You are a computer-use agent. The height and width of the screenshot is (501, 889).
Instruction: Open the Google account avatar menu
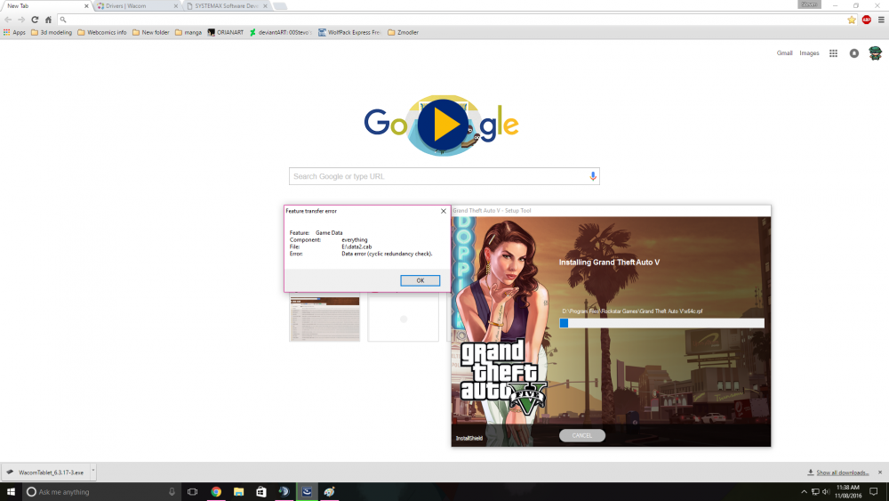pyautogui.click(x=875, y=53)
